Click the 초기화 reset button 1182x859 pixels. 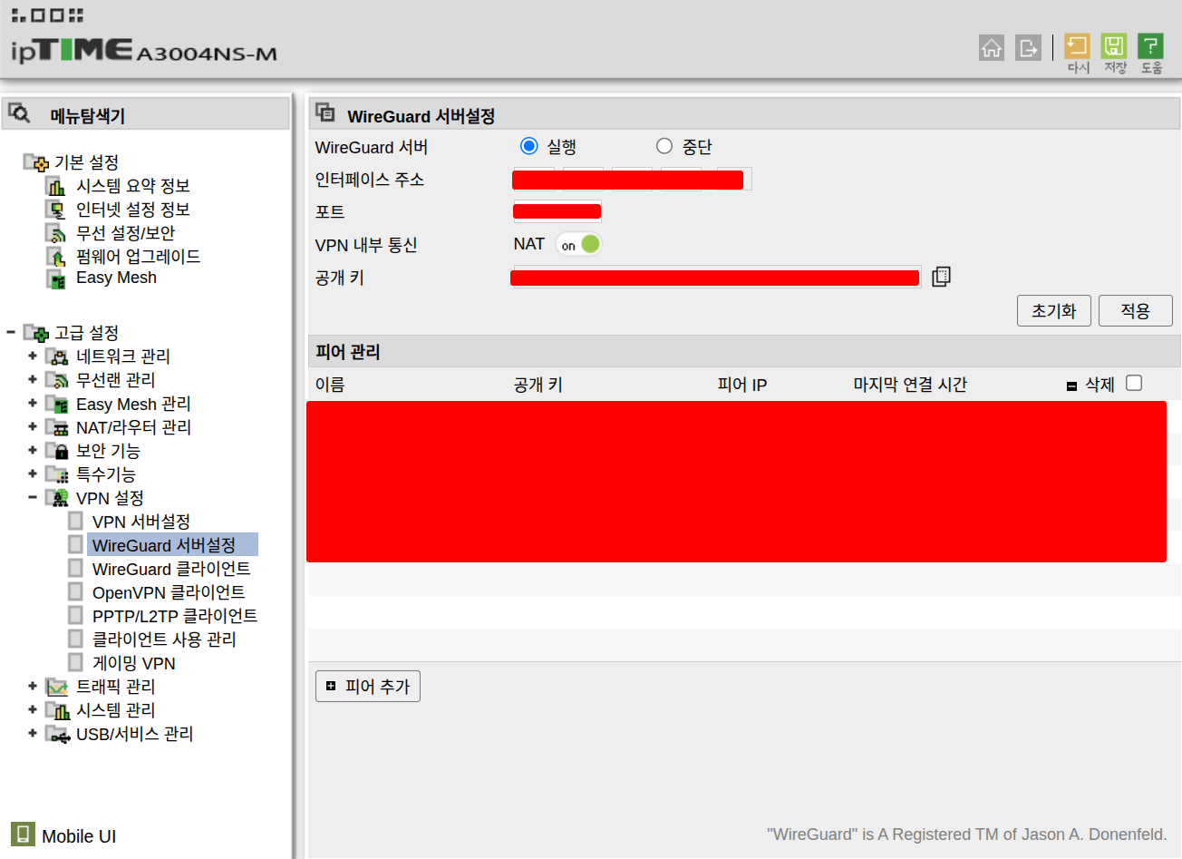pyautogui.click(x=1053, y=310)
